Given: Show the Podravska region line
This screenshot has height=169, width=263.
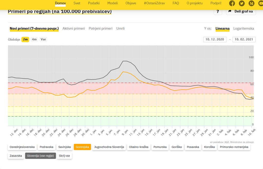Looking at the screenshot, I should [47, 147].
